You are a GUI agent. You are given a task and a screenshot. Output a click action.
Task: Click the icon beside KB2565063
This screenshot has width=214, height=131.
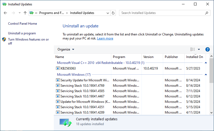[x=58, y=68]
